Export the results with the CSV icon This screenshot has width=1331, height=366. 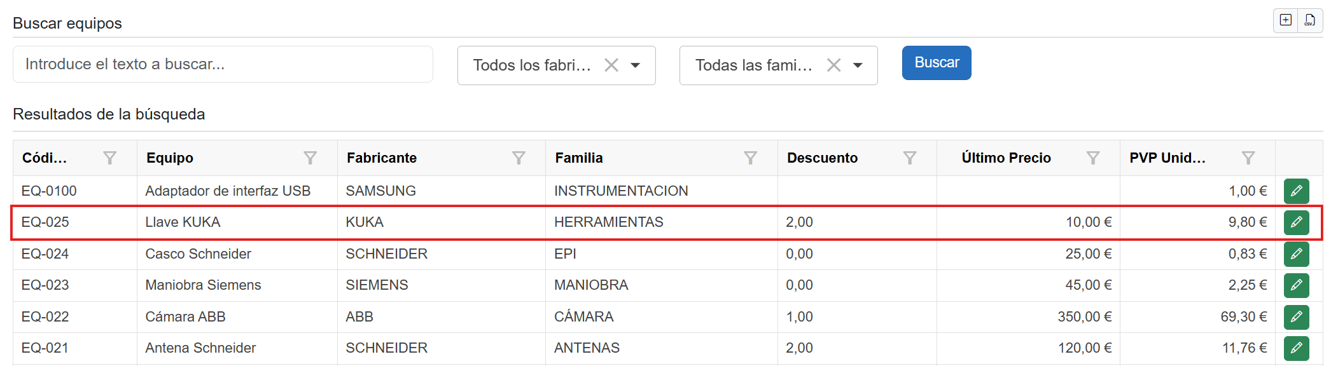tap(1310, 20)
